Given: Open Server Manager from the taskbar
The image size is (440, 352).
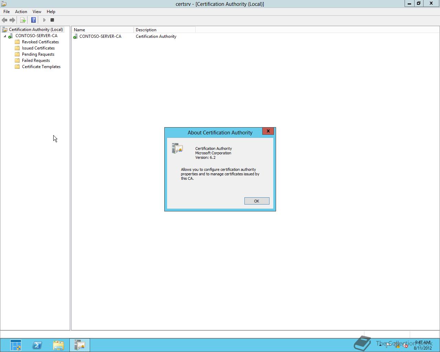Looking at the screenshot, I should [16, 345].
